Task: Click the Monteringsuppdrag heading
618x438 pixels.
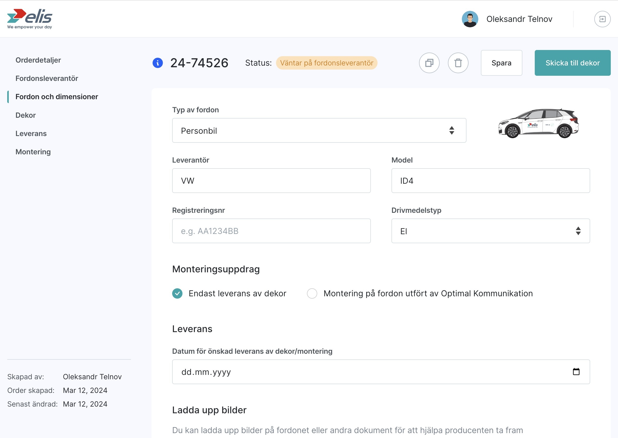Action: pyautogui.click(x=216, y=269)
